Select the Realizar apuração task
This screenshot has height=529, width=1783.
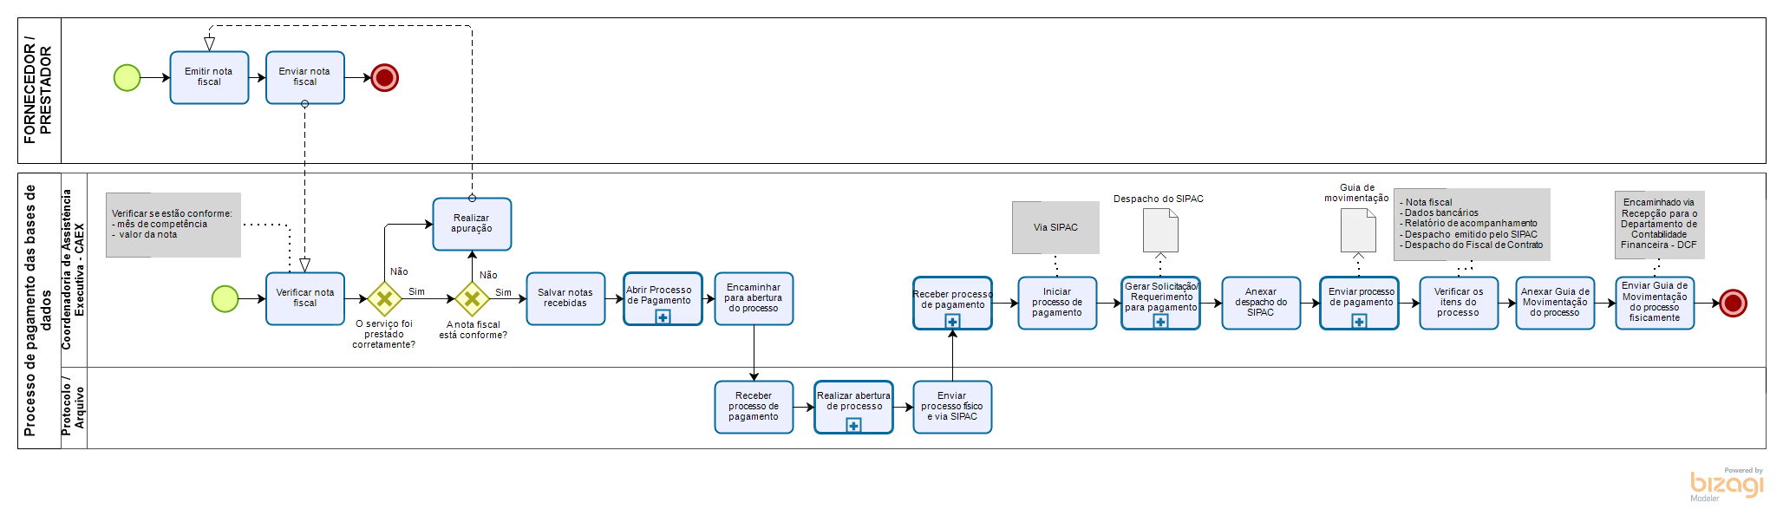tap(472, 224)
